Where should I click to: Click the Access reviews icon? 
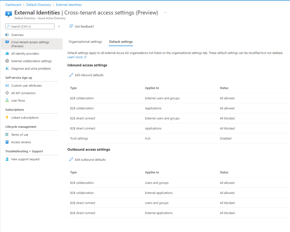point(7,142)
